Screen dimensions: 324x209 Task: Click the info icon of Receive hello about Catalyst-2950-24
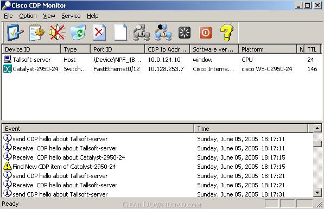click(x=8, y=157)
